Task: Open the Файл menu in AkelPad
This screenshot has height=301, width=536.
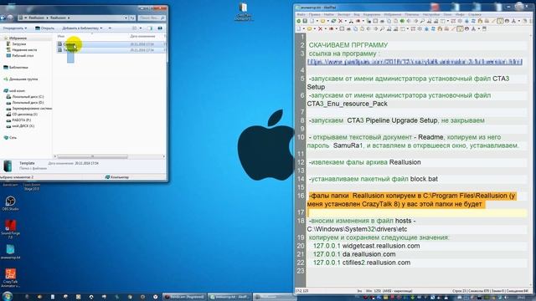Action: [x=301, y=15]
